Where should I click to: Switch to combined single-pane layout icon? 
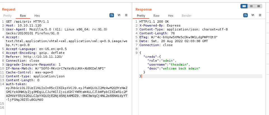[258, 6]
